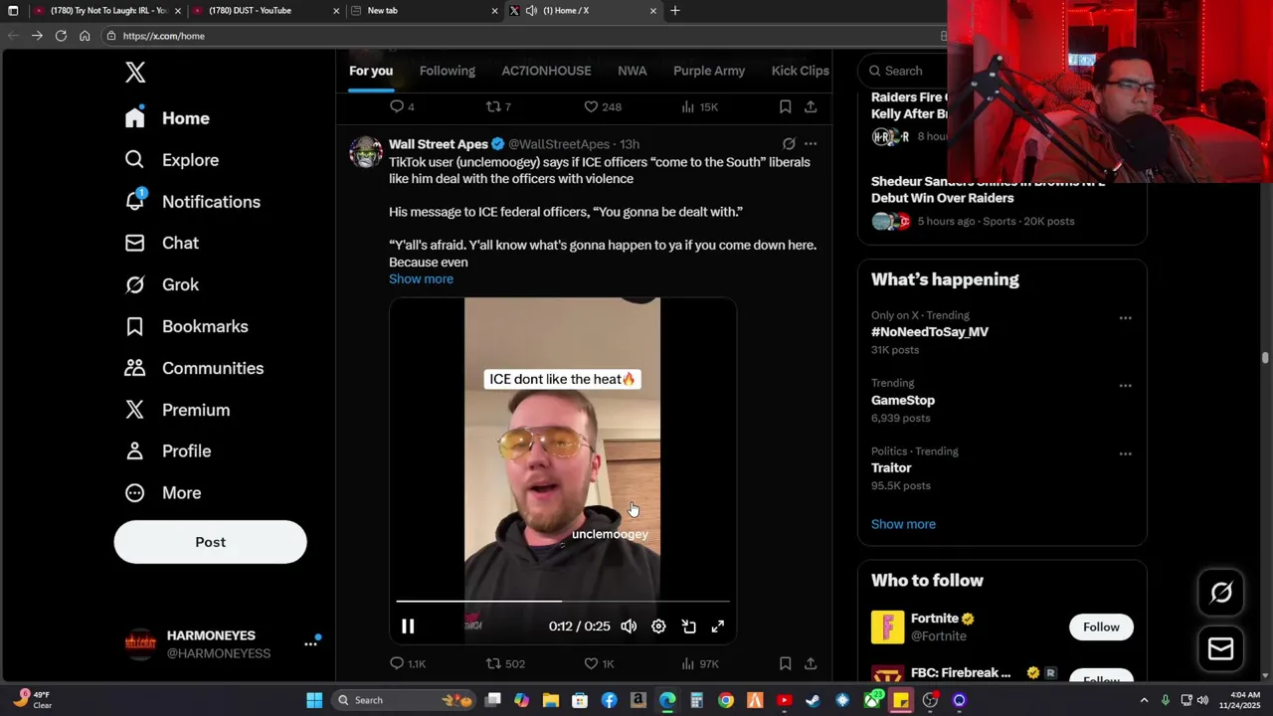
Task: Expand post text with Show more
Action: tap(421, 278)
